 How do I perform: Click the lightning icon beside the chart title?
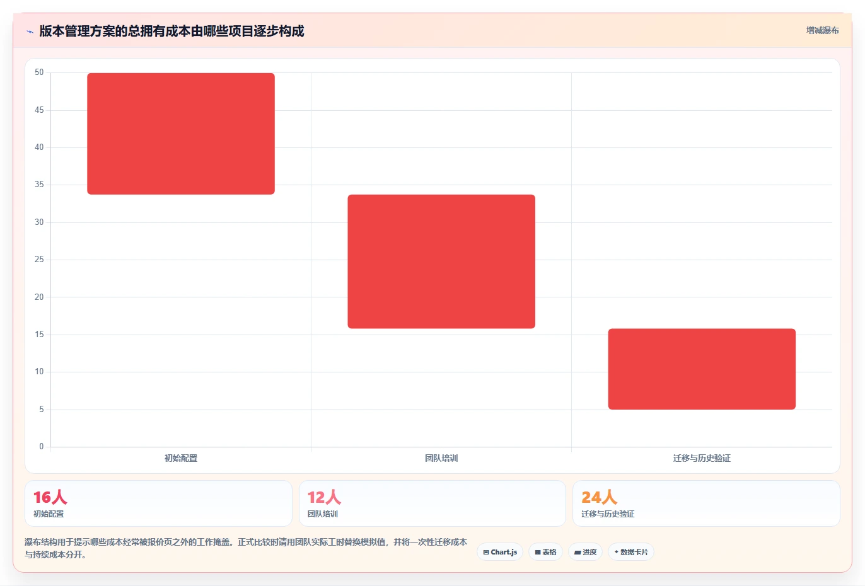[x=30, y=32]
